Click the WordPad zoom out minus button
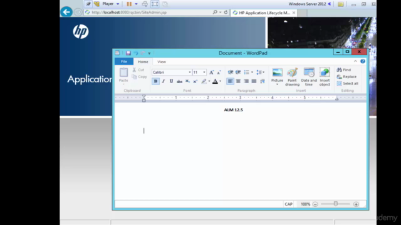The image size is (401, 225). point(315,204)
